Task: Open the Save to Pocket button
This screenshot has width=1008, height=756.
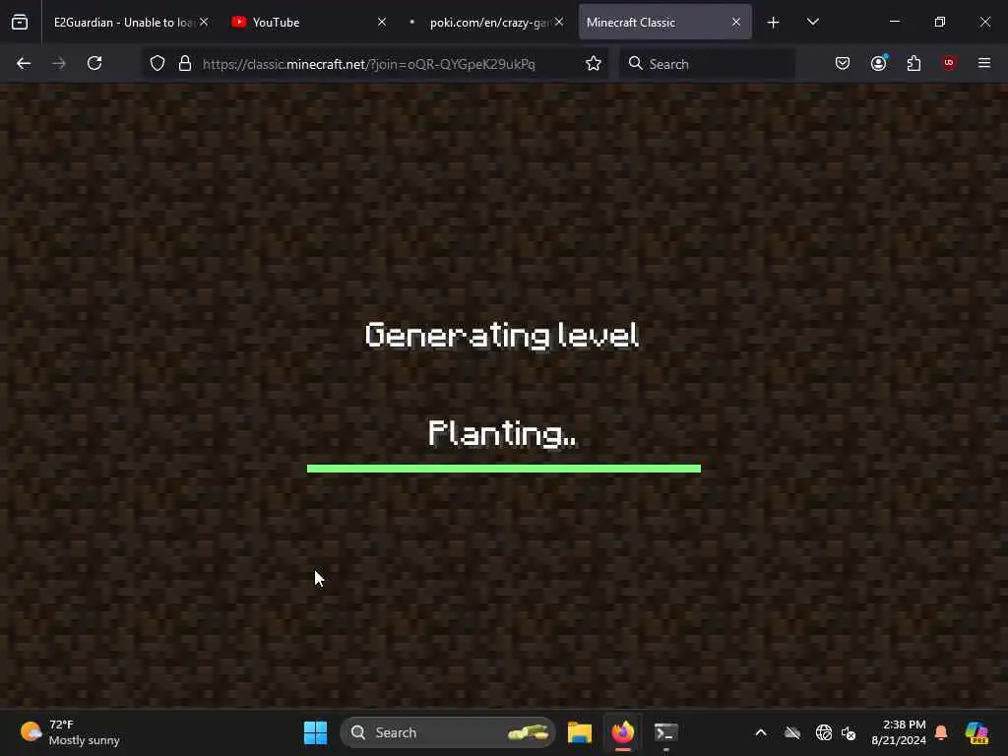Action: click(x=843, y=63)
